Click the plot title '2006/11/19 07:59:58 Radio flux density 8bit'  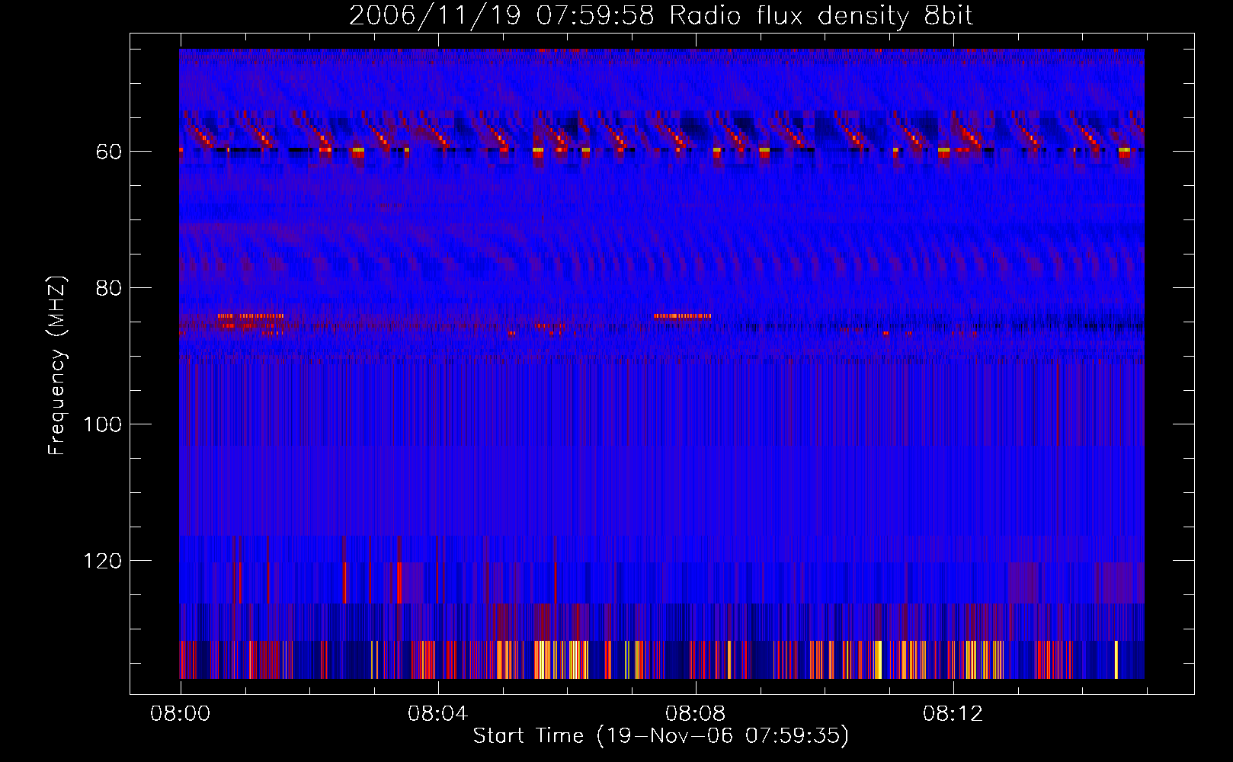pos(661,15)
